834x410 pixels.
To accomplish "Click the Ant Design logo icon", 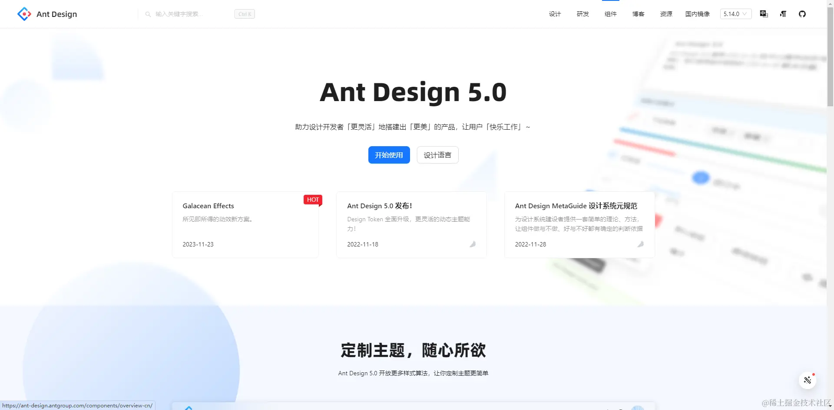I will point(24,14).
